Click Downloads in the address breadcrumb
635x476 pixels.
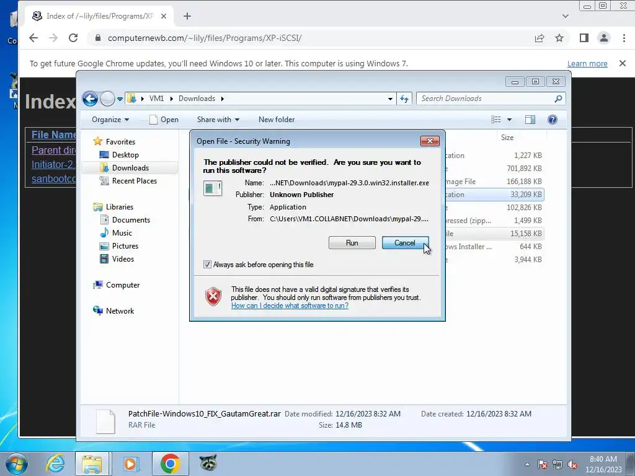tap(197, 99)
